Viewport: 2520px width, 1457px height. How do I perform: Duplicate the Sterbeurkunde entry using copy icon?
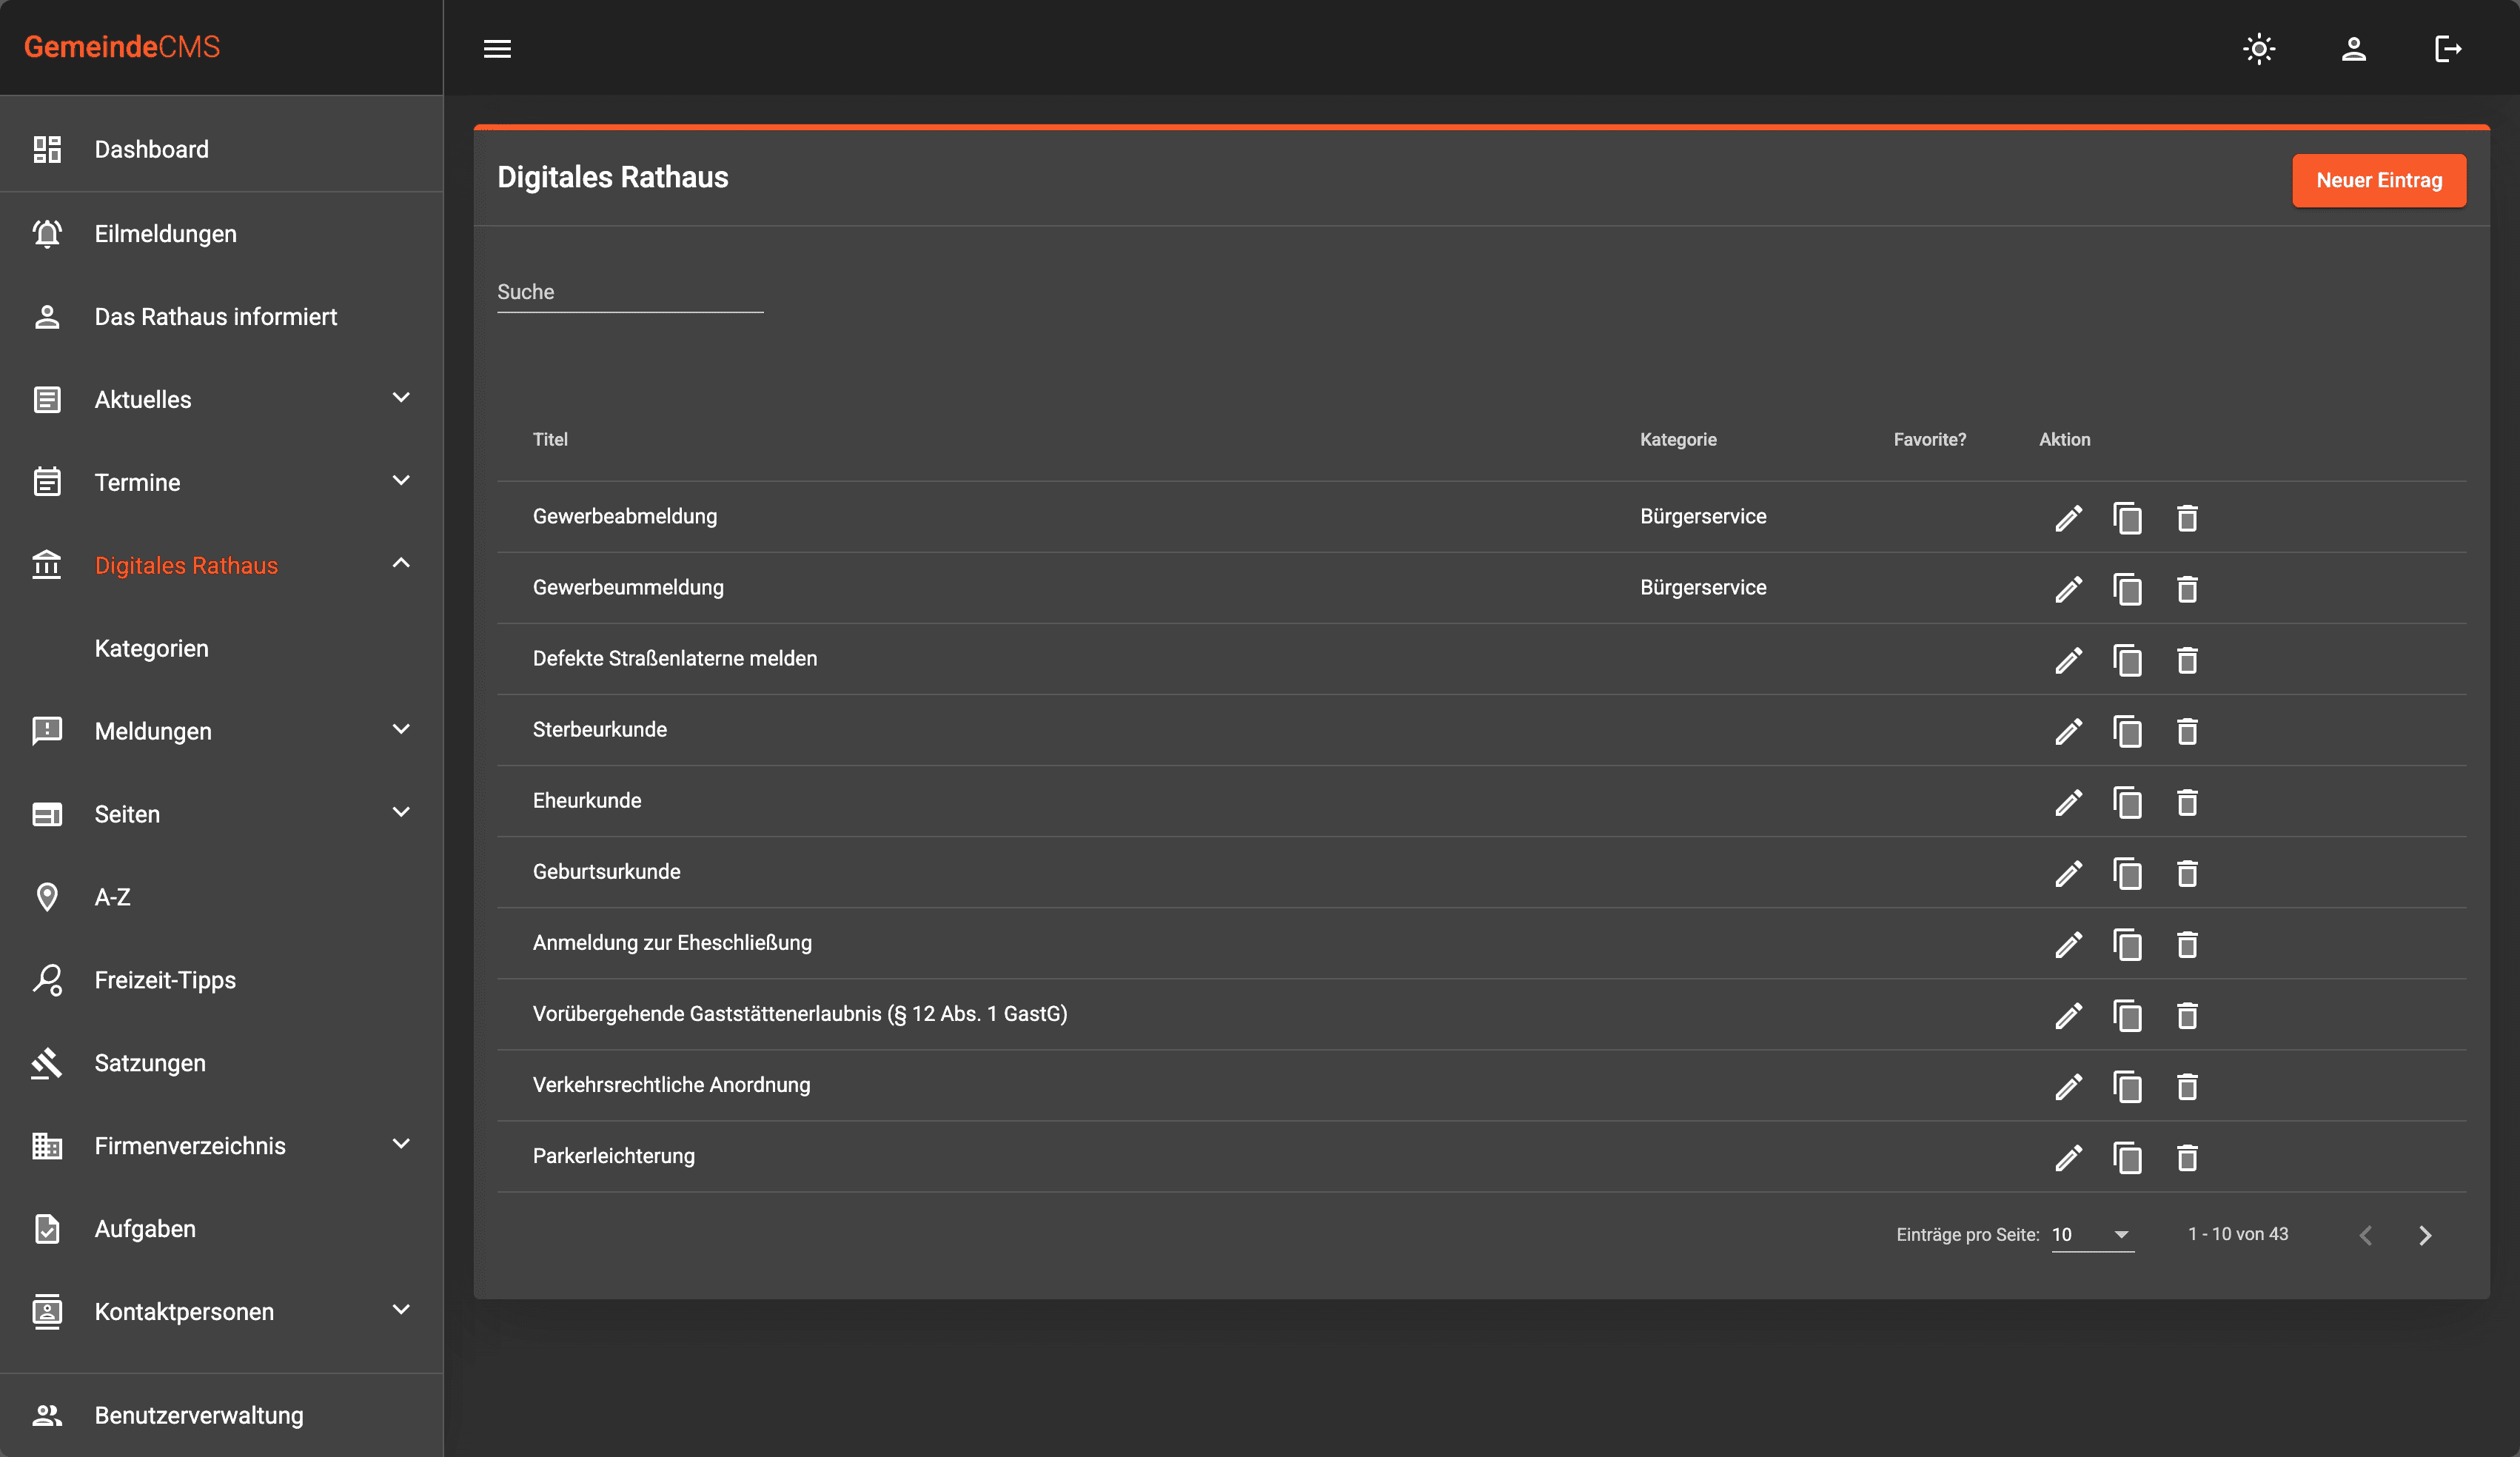pyautogui.click(x=2128, y=732)
